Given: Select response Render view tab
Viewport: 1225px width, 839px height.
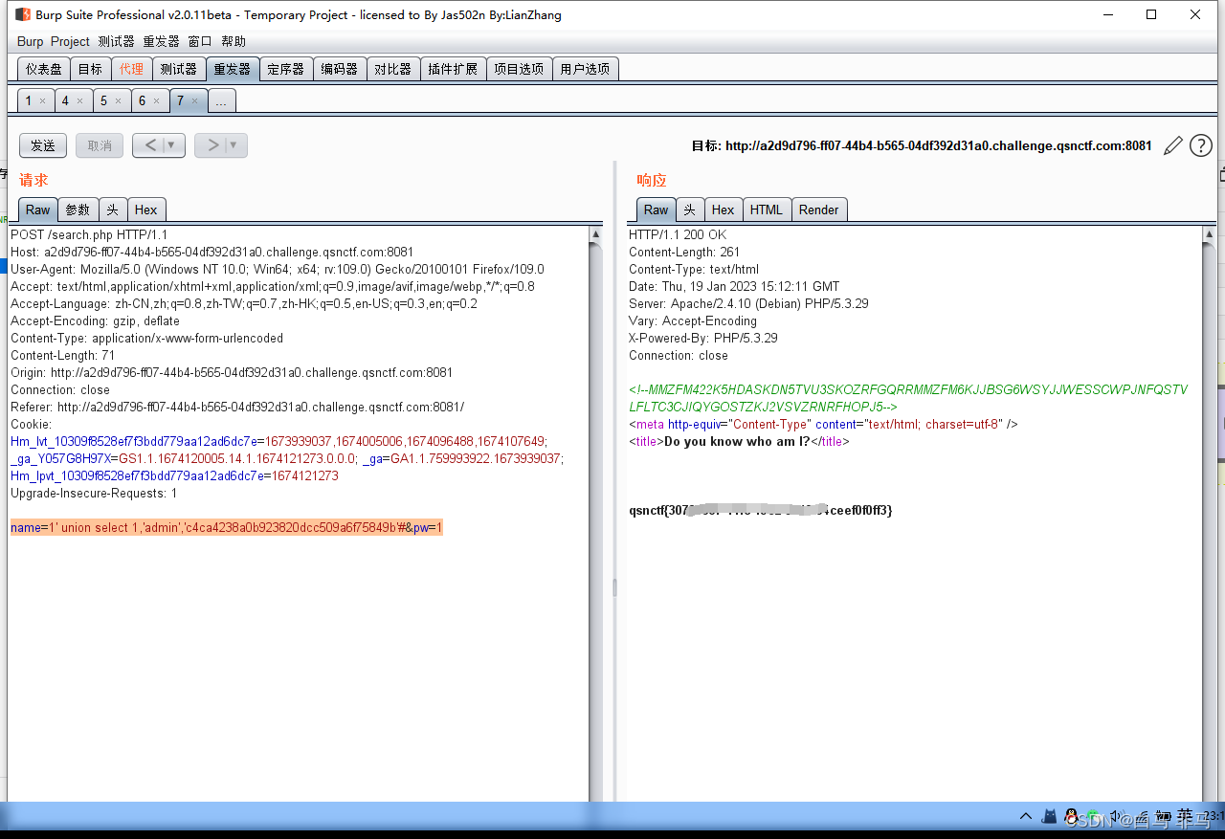Looking at the screenshot, I should [819, 210].
